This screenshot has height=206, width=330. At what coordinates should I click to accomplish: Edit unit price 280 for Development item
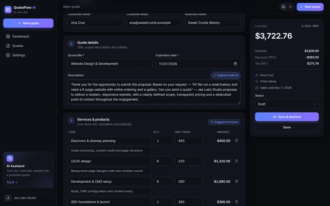pos(189,181)
